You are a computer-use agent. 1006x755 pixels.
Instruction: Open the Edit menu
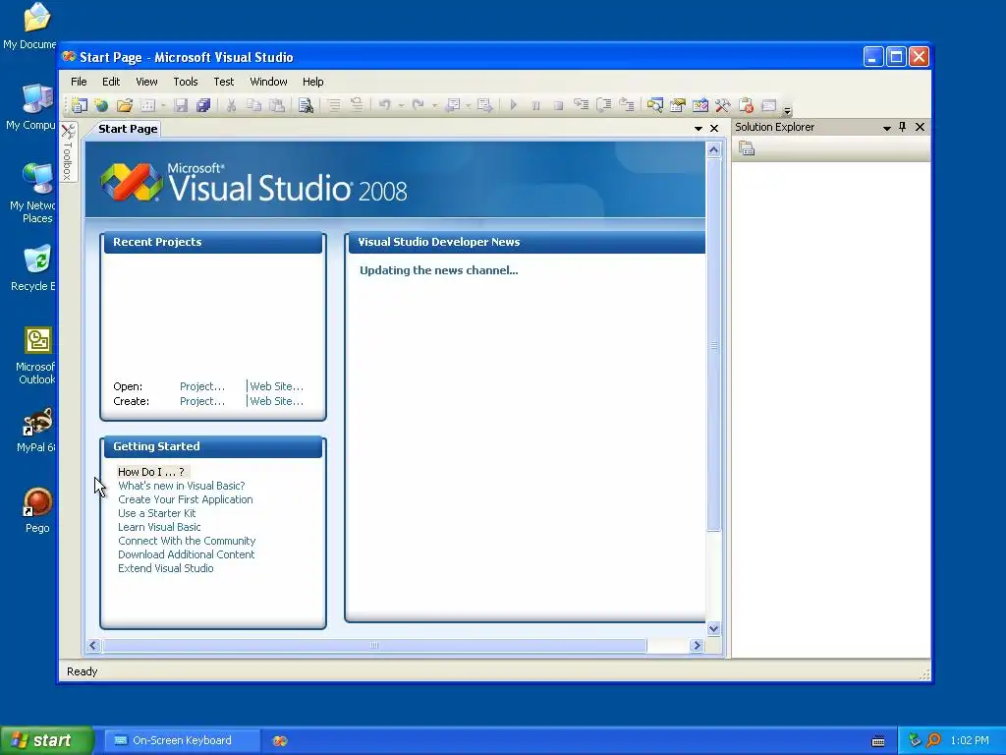coord(111,82)
